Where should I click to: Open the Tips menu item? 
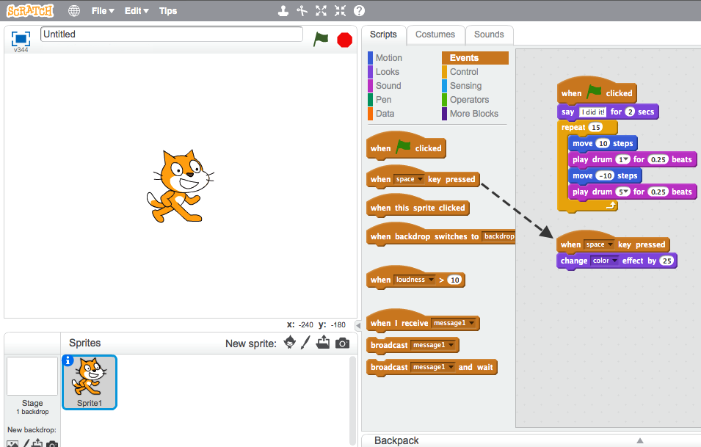pyautogui.click(x=168, y=11)
